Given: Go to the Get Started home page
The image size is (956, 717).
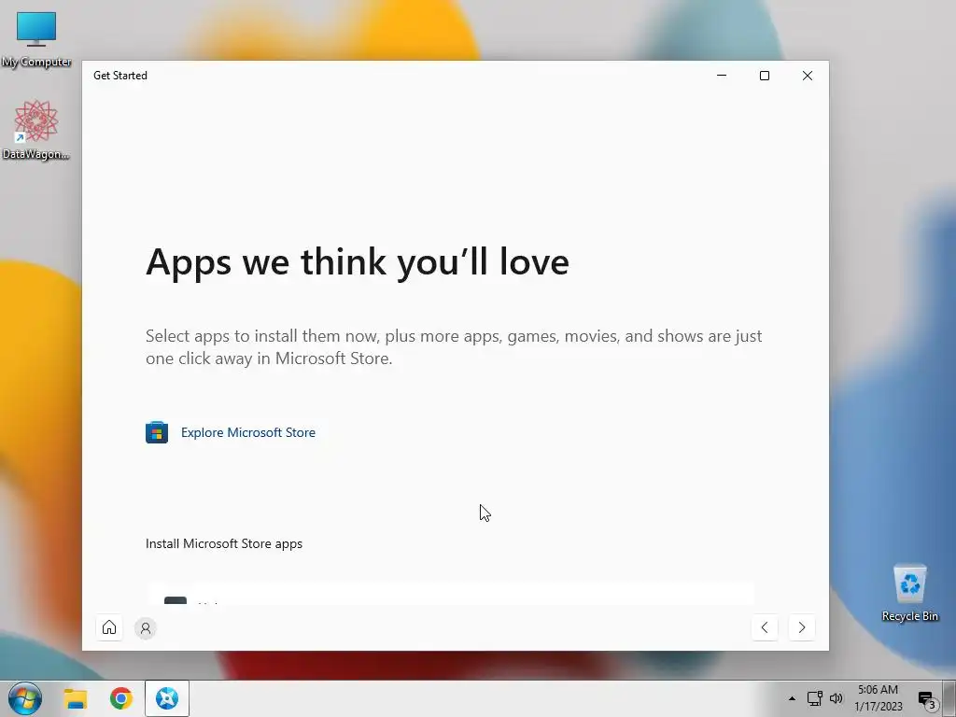Looking at the screenshot, I should point(109,627).
